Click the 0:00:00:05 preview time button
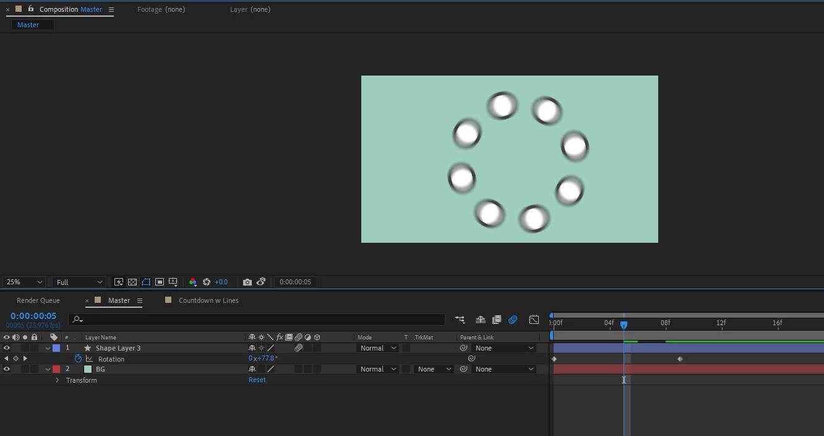Viewport: 824px width, 436px height. click(x=295, y=282)
